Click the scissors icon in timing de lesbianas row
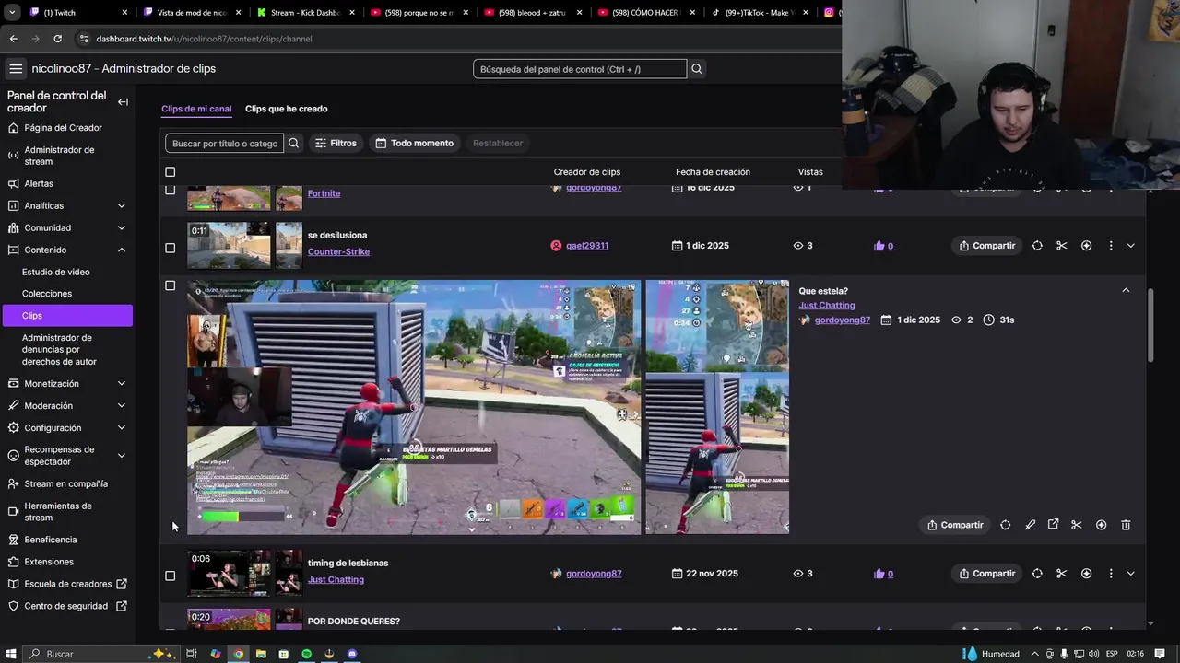The height and width of the screenshot is (663, 1180). pos(1062,574)
